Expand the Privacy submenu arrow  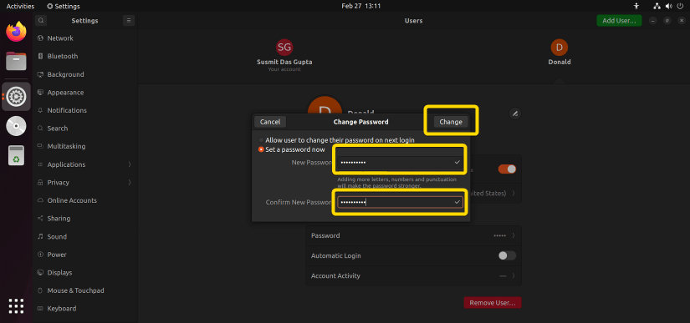click(130, 183)
